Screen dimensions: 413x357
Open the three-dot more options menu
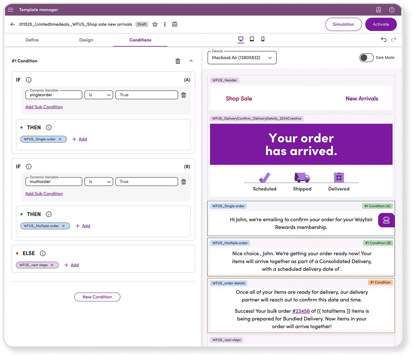point(165,24)
